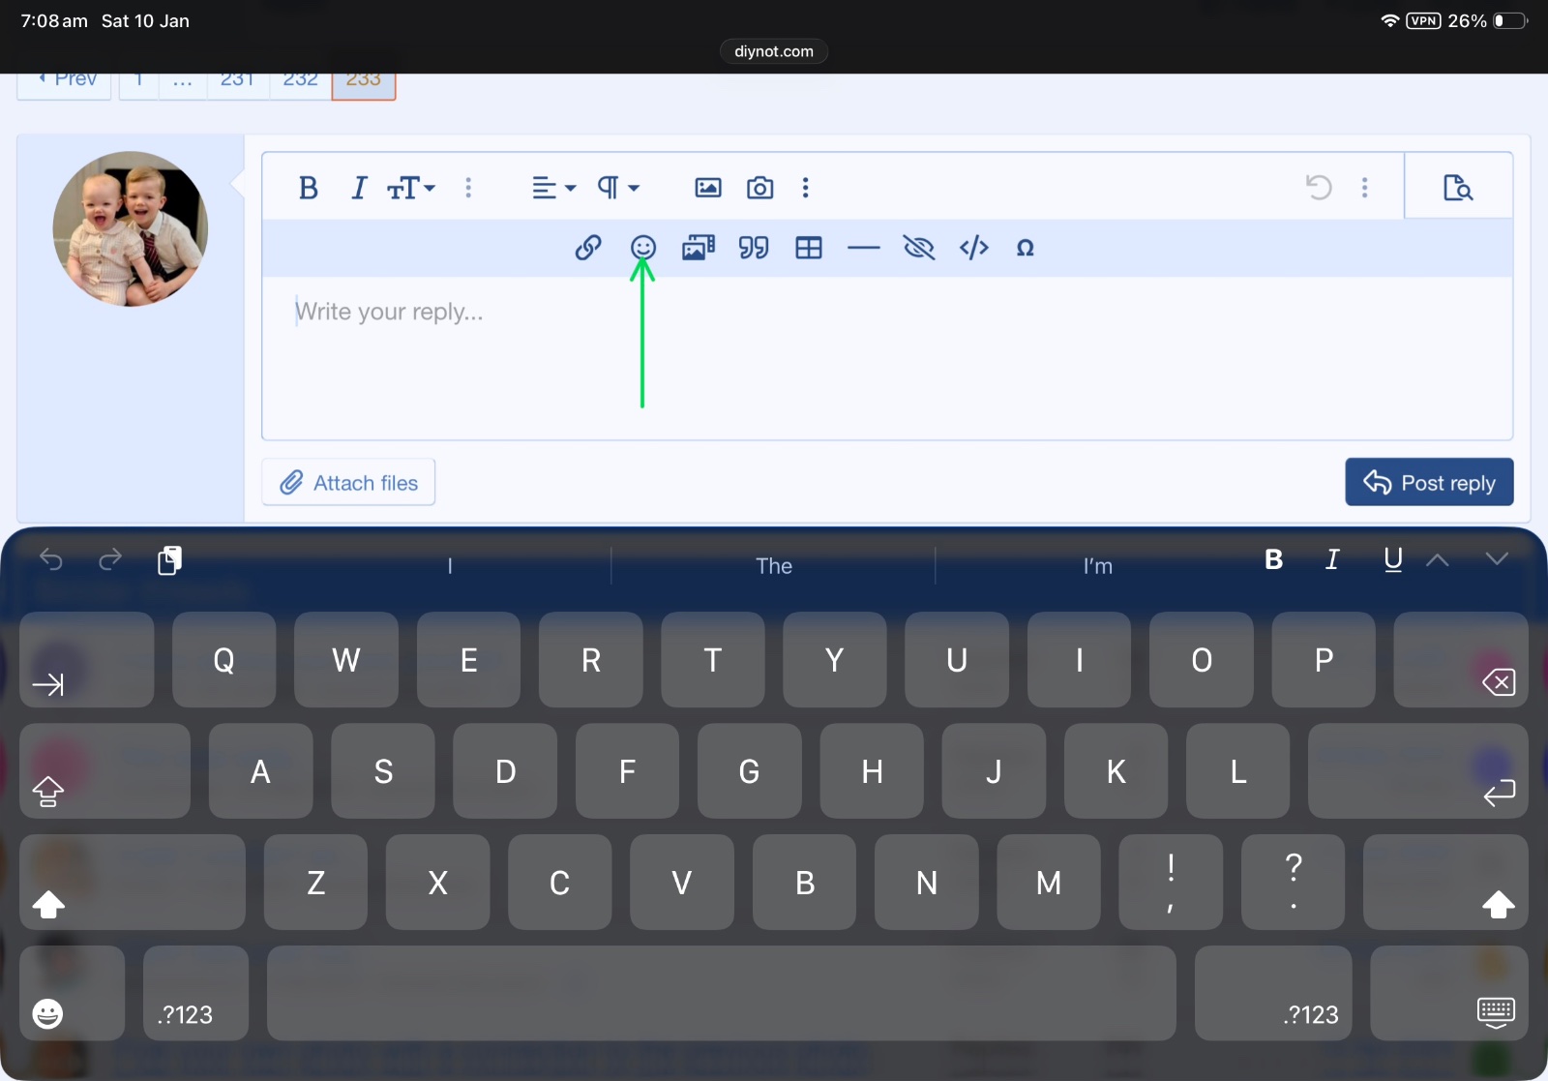Toggle bold in the editor toolbar

click(x=309, y=188)
